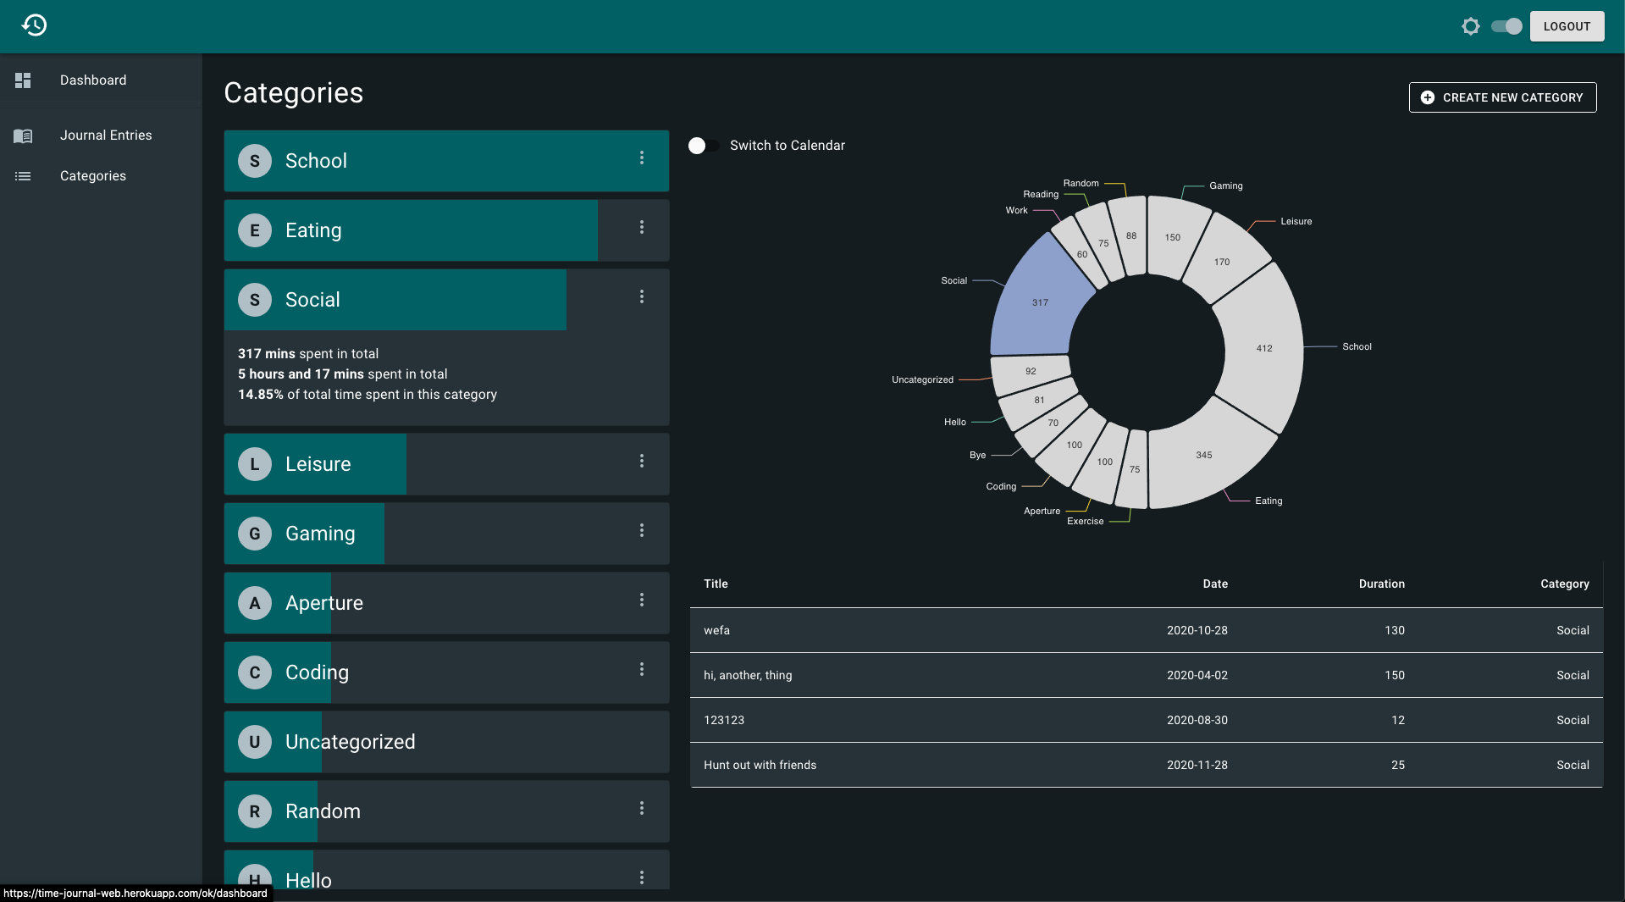The height and width of the screenshot is (902, 1625).
Task: Open the School category options menu
Action: 642,158
